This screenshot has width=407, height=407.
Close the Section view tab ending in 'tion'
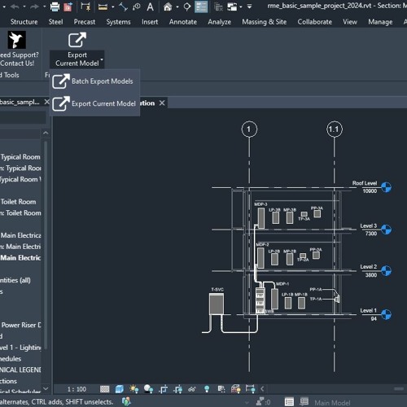(162, 103)
